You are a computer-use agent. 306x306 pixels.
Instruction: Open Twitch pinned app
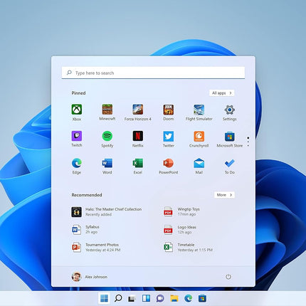click(77, 139)
